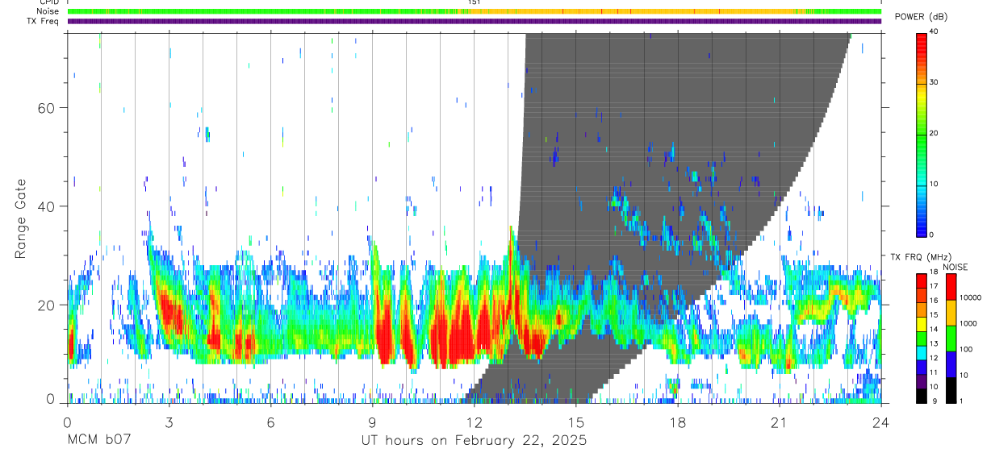The width and height of the screenshot is (991, 457).
Task: Click the red top of the POWER colorbar
Action: click(x=922, y=44)
